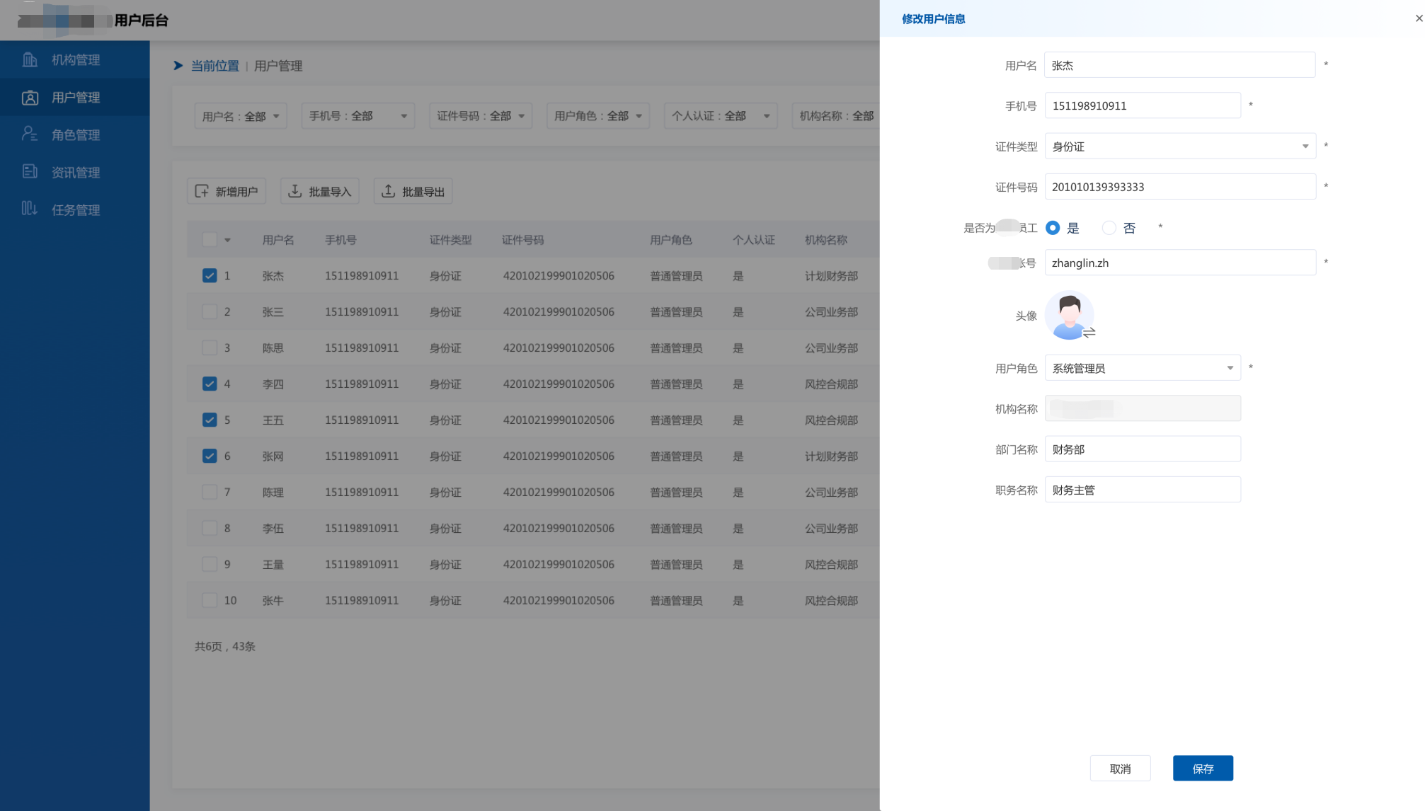
Task: Uncheck the checkbox for row 1 张杰
Action: [x=210, y=275]
